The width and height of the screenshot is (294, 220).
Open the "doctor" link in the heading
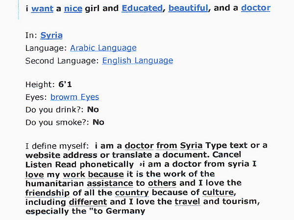[255, 8]
